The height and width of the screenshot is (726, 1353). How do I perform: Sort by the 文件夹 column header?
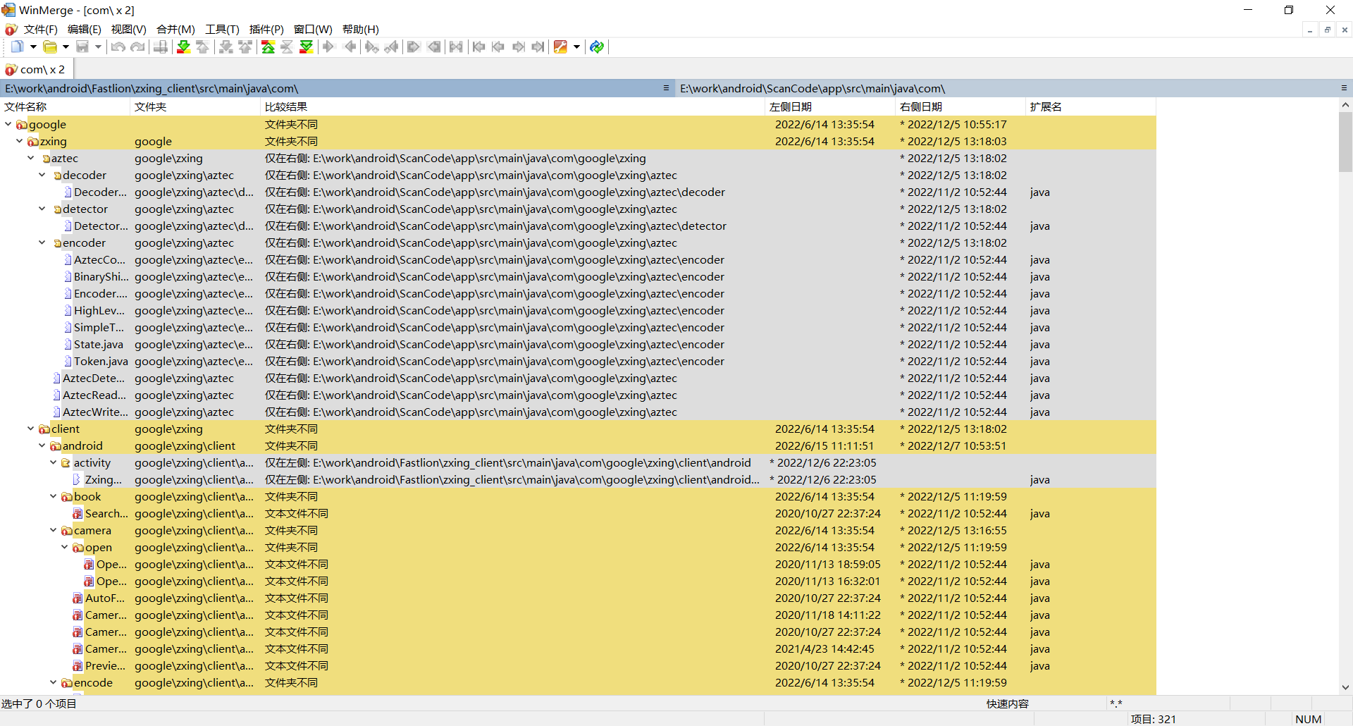195,106
